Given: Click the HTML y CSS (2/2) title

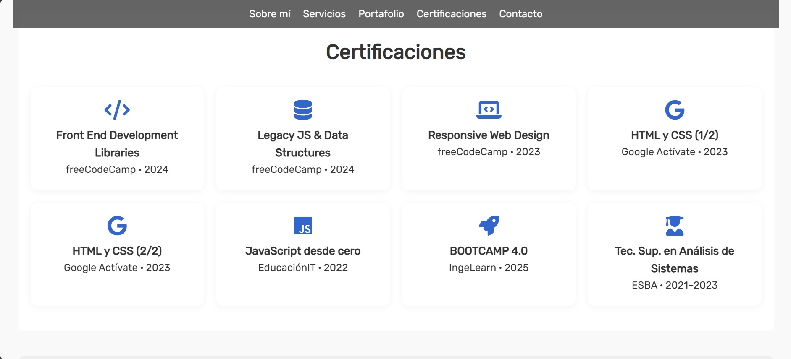Looking at the screenshot, I should (x=117, y=251).
